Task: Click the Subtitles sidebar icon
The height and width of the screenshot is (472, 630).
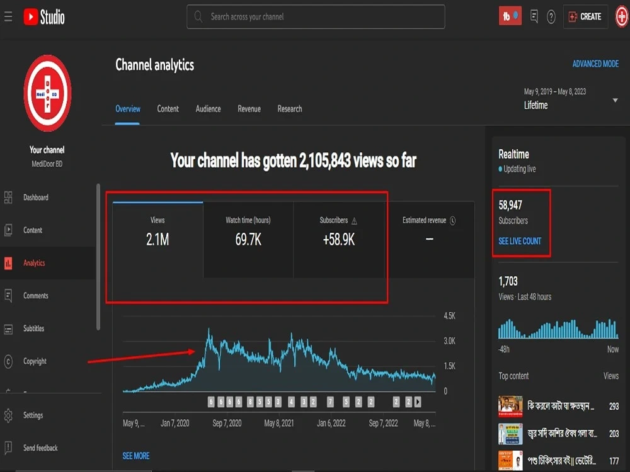Action: coord(9,329)
